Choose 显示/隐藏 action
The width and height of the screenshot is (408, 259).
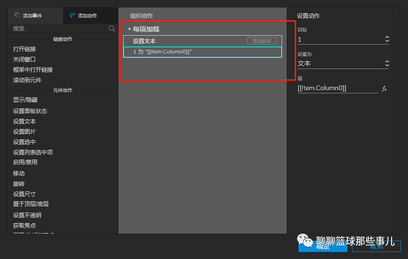pos(25,100)
